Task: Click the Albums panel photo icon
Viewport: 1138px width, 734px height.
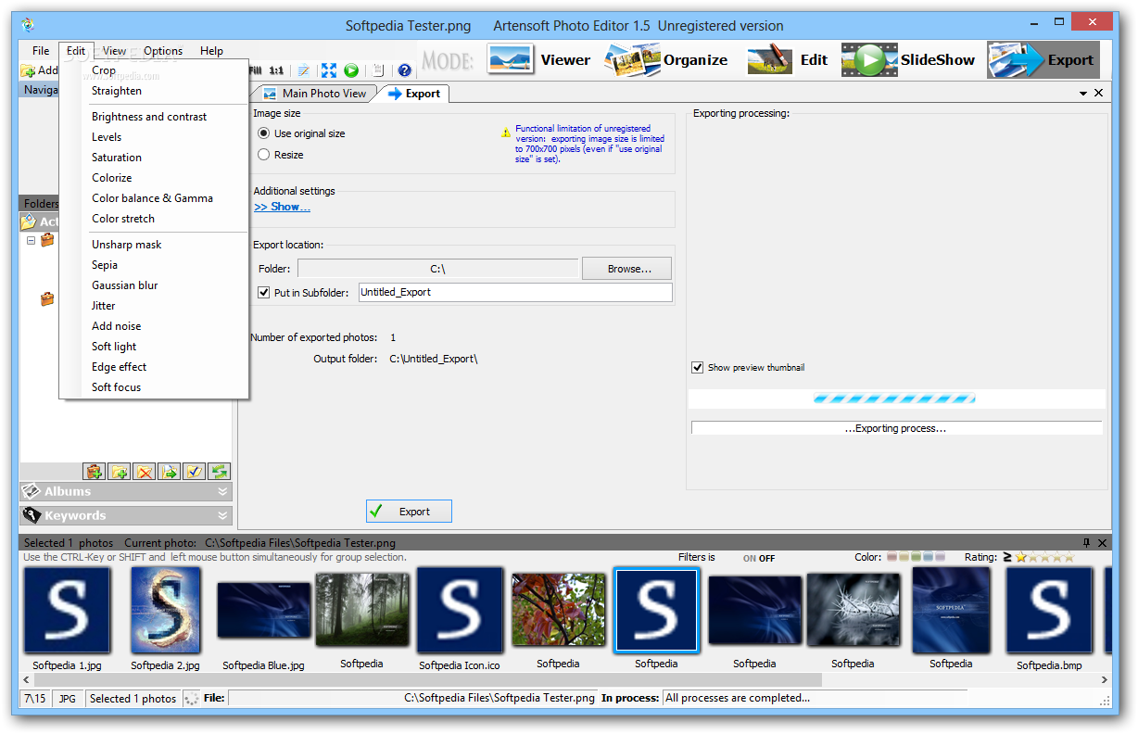Action: point(32,491)
